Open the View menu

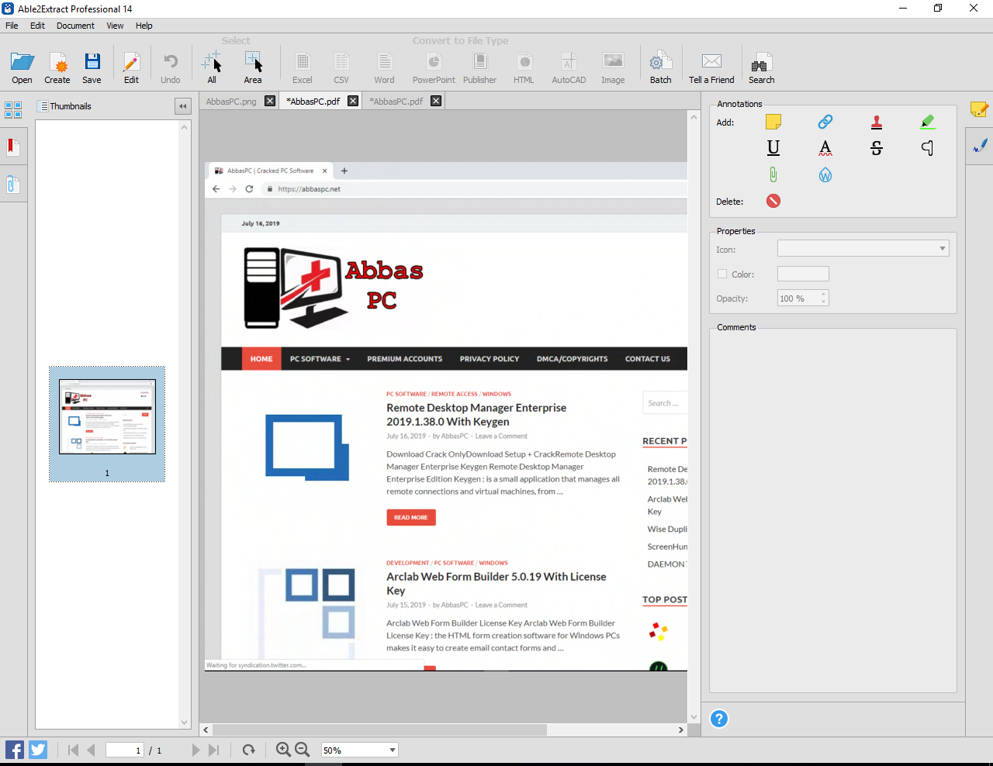coord(115,26)
